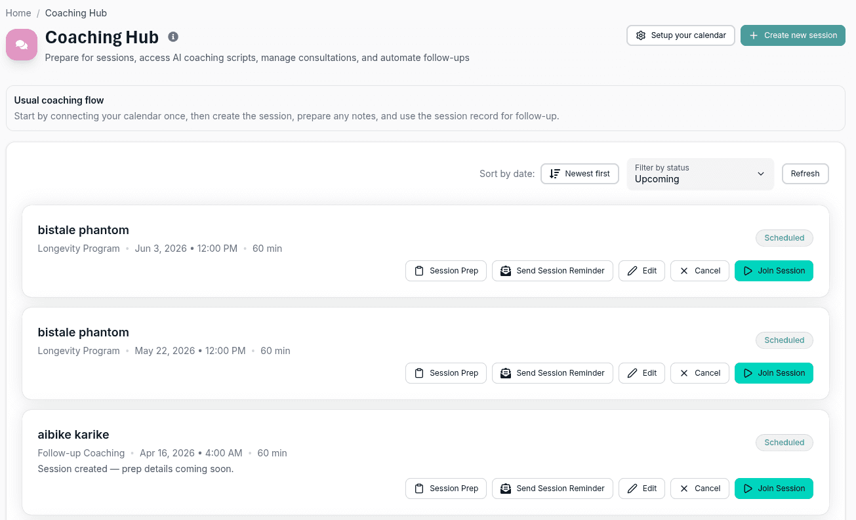Viewport: 856px width, 520px height.
Task: Open the Filter by status dropdown
Action: (x=700, y=174)
